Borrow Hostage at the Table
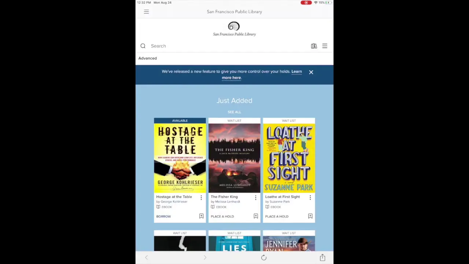Viewport: 469px width, 264px height. [163, 216]
